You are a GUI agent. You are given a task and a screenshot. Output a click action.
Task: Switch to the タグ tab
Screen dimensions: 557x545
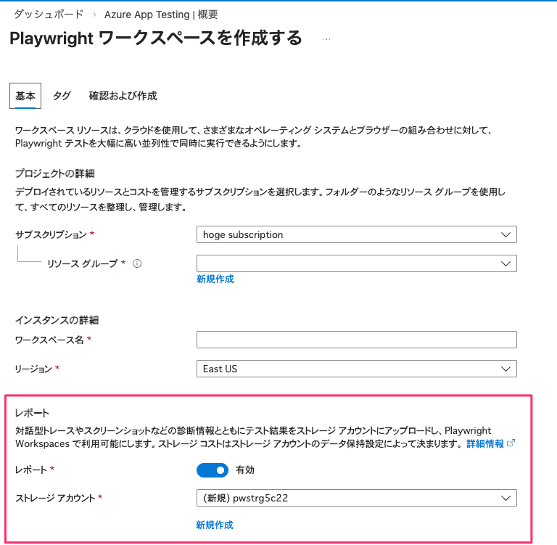[62, 96]
